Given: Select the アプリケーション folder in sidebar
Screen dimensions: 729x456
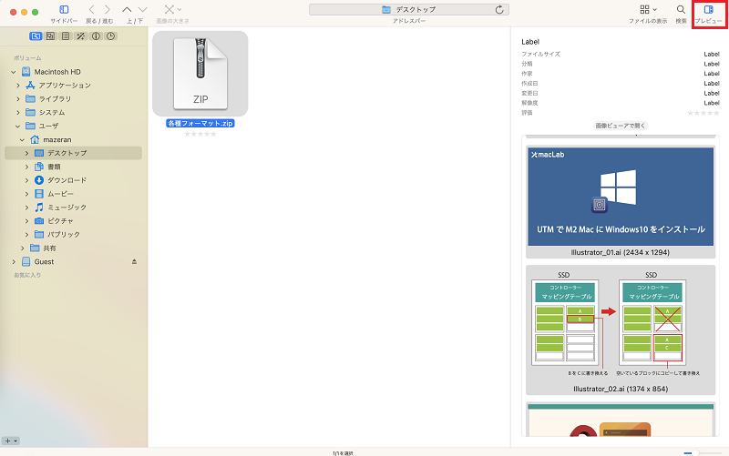Looking at the screenshot, I should (65, 86).
